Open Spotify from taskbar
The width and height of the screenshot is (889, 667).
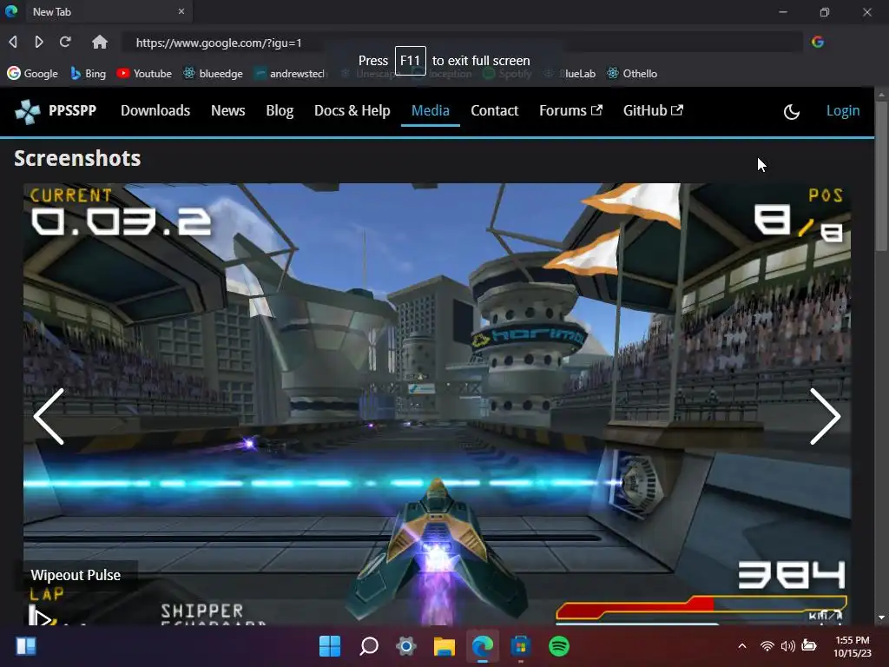tap(559, 646)
